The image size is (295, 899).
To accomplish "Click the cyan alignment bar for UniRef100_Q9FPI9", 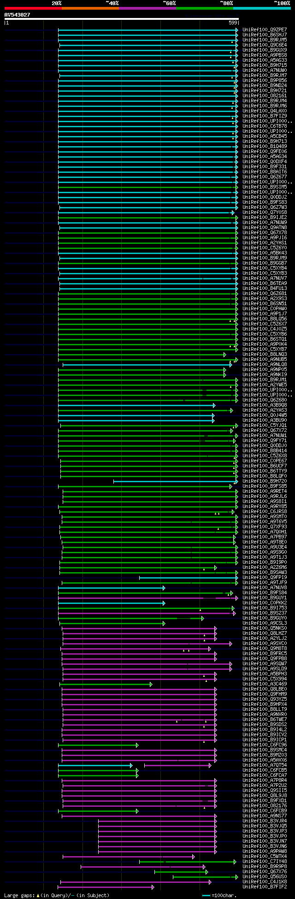I will (x=188, y=578).
